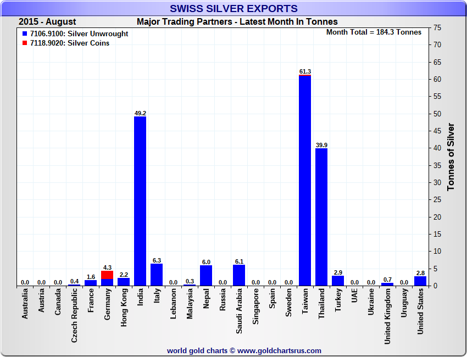
Task: Click the 2015 - August date label
Action: pyautogui.click(x=47, y=22)
